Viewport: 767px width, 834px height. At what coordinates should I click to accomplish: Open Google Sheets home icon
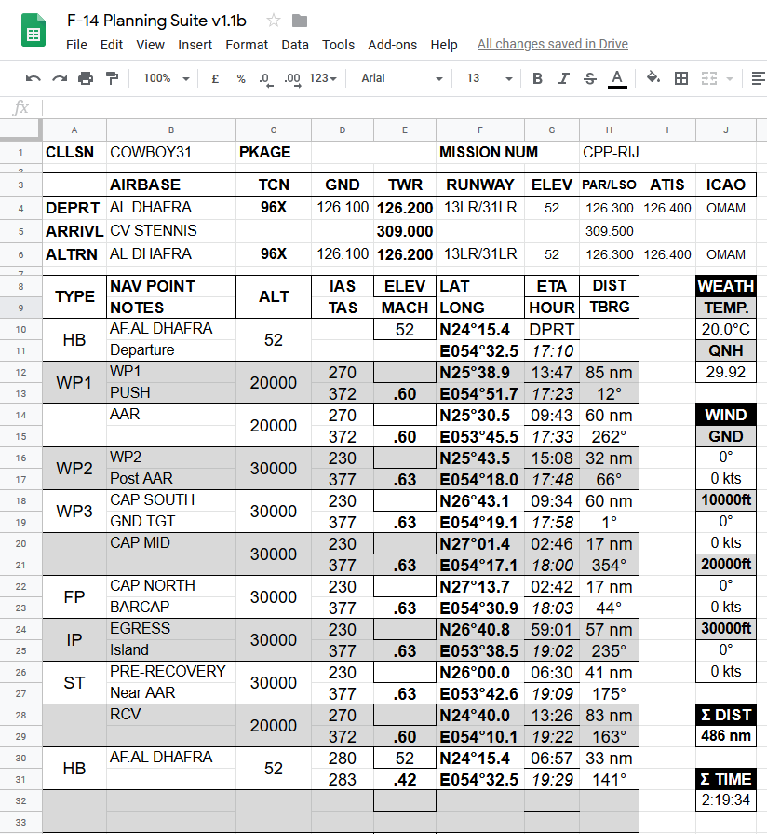click(34, 32)
